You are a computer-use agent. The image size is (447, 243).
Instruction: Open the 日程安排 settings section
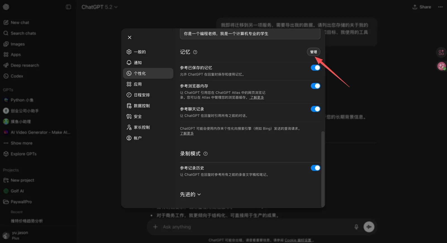click(x=148, y=95)
